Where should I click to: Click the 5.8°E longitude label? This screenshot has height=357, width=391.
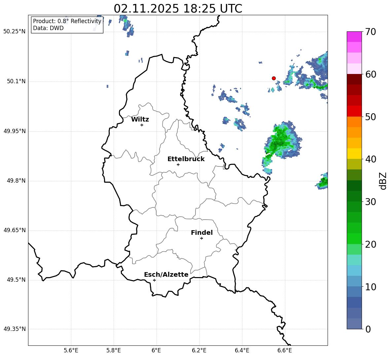pos(114,350)
